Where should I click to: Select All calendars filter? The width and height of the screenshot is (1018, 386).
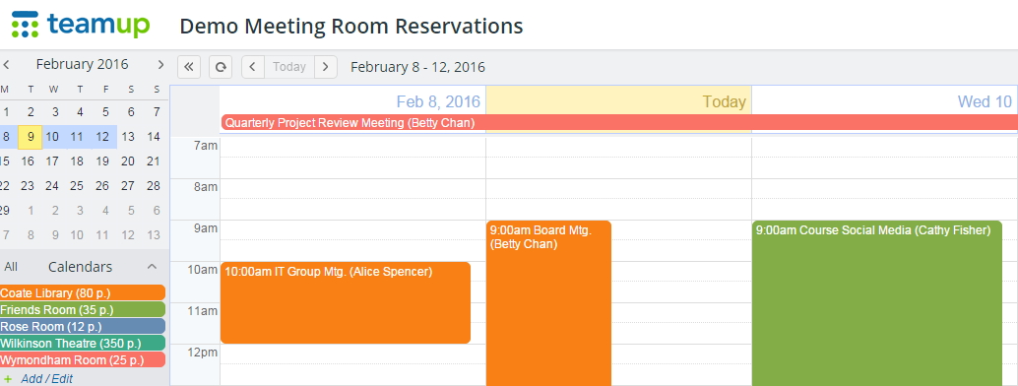[x=11, y=267]
